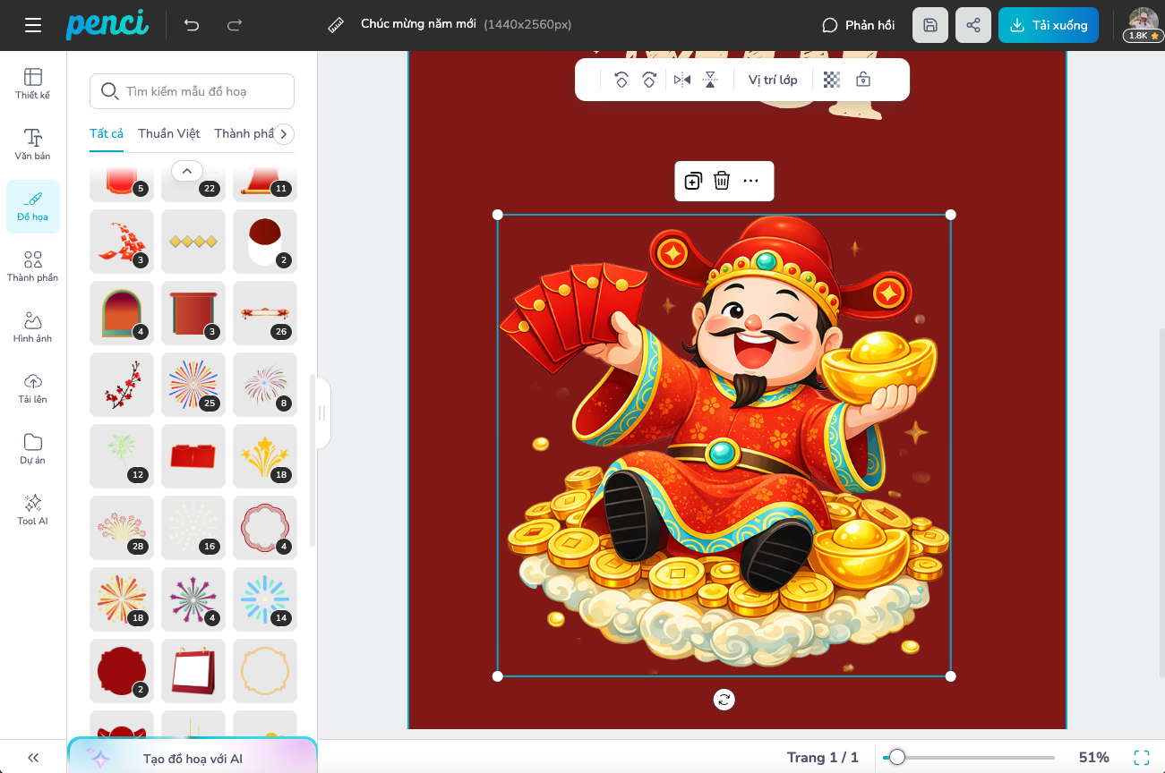This screenshot has height=773, width=1165.
Task: Click the save project icon
Action: point(930,25)
